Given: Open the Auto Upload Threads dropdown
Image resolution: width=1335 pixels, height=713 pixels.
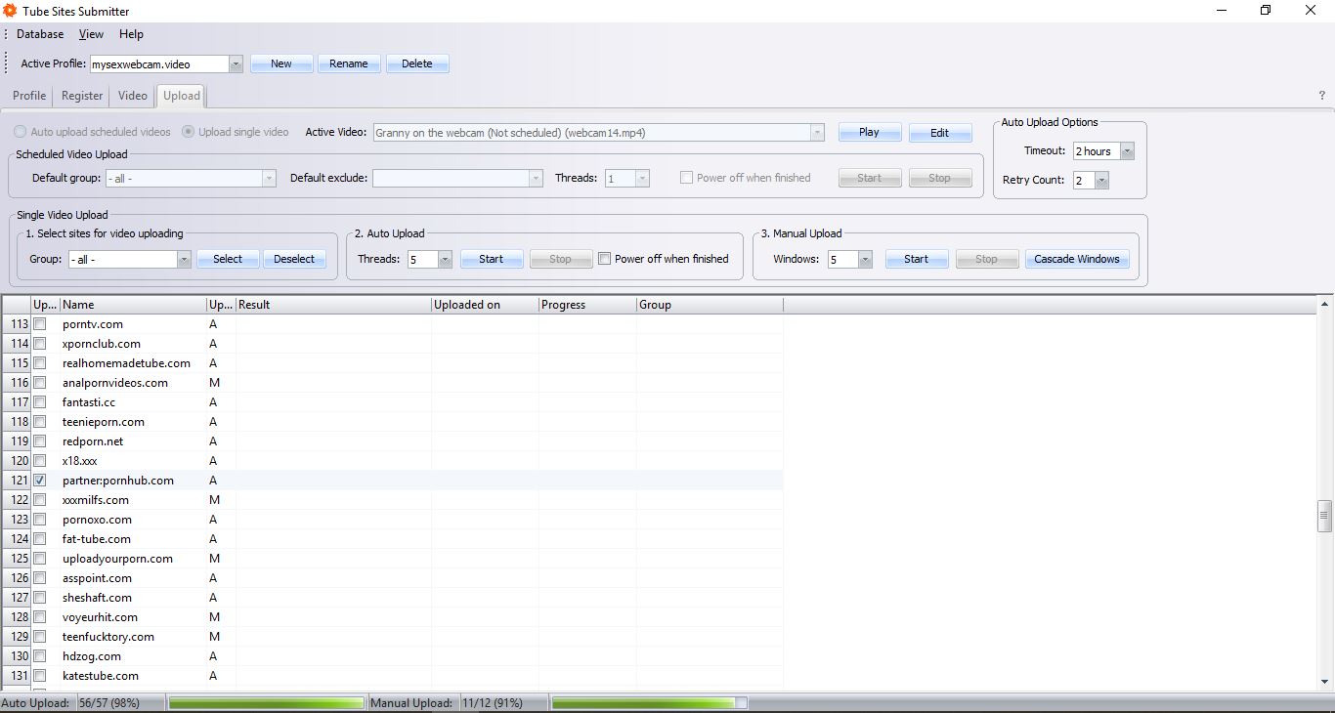Looking at the screenshot, I should [x=445, y=260].
